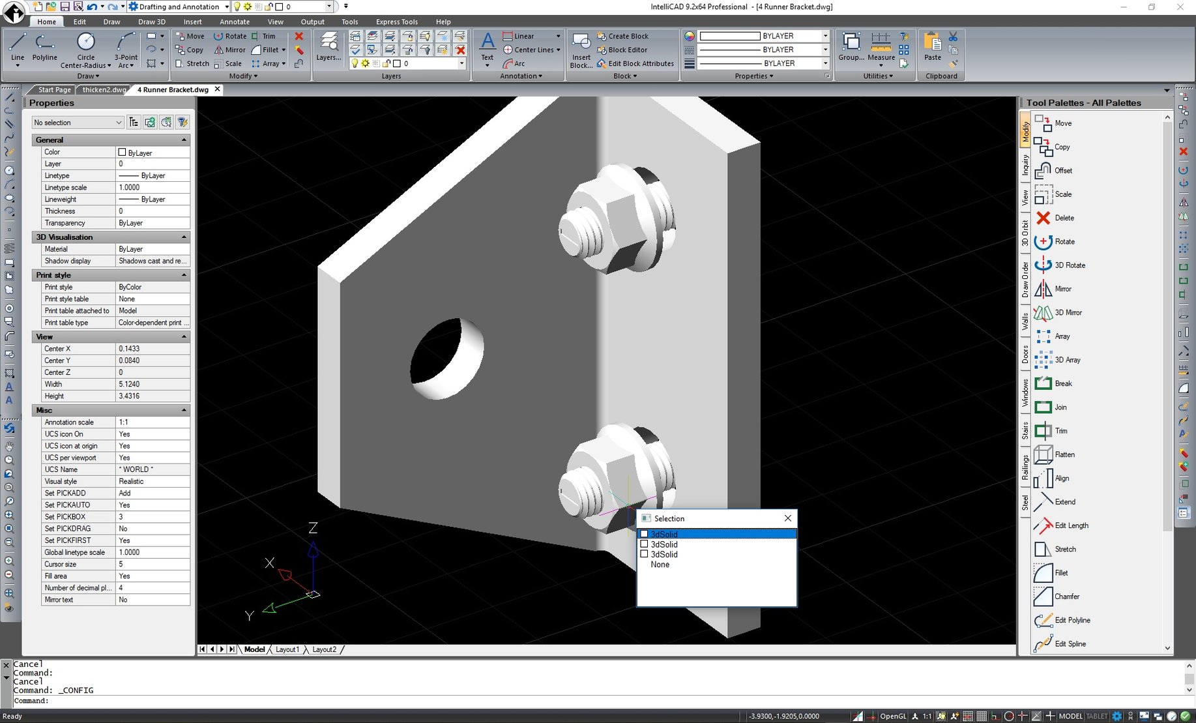1196x723 pixels.
Task: Toggle the first 3dSolid checkbox in Selection dialog
Action: [644, 534]
